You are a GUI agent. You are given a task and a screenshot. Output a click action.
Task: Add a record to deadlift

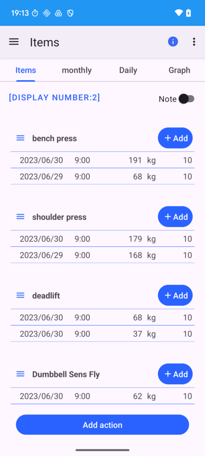pyautogui.click(x=175, y=296)
